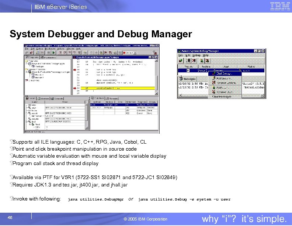Click the debugger bug icon at toolbar far right
Image resolution: width=292 pixels, height=226 pixels.
point(154,53)
